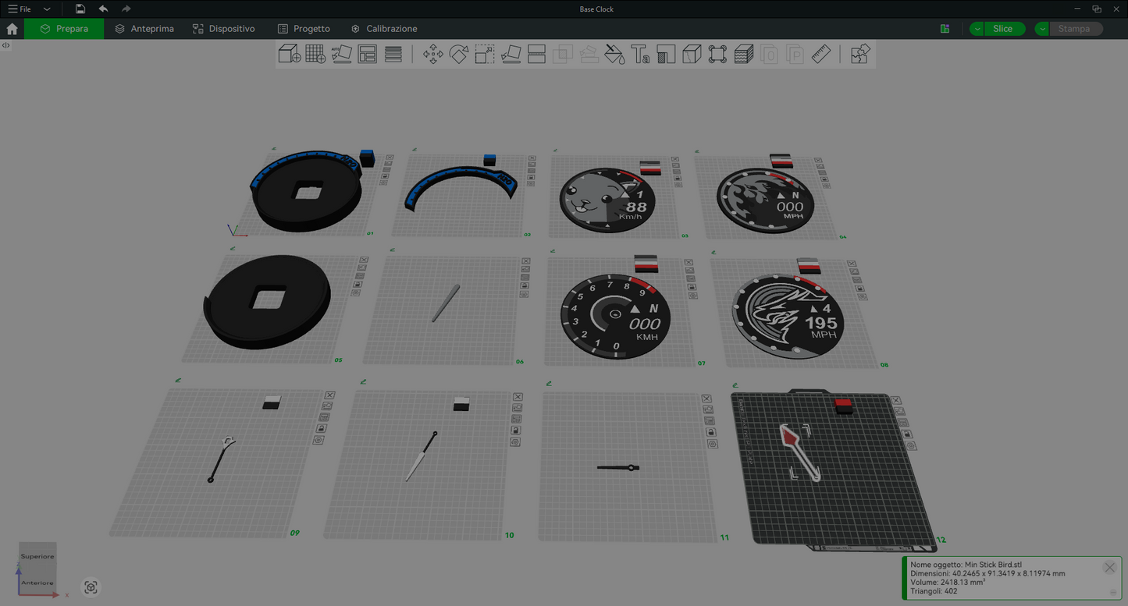
Task: Open the Slice button dropdown arrow
Action: pyautogui.click(x=977, y=29)
